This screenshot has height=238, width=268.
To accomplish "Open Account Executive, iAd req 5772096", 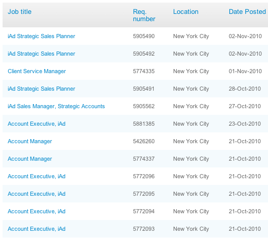I will 37,176.
